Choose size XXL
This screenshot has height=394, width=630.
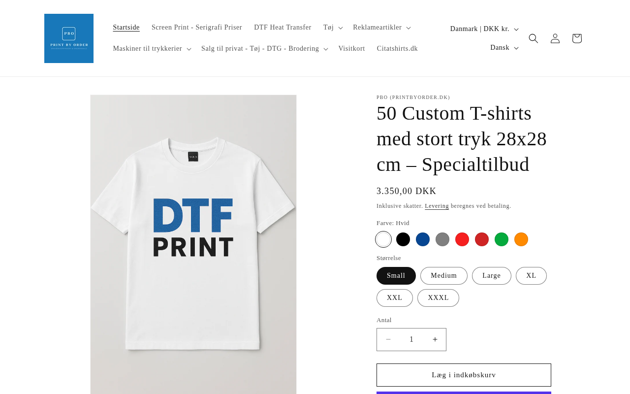(394, 298)
